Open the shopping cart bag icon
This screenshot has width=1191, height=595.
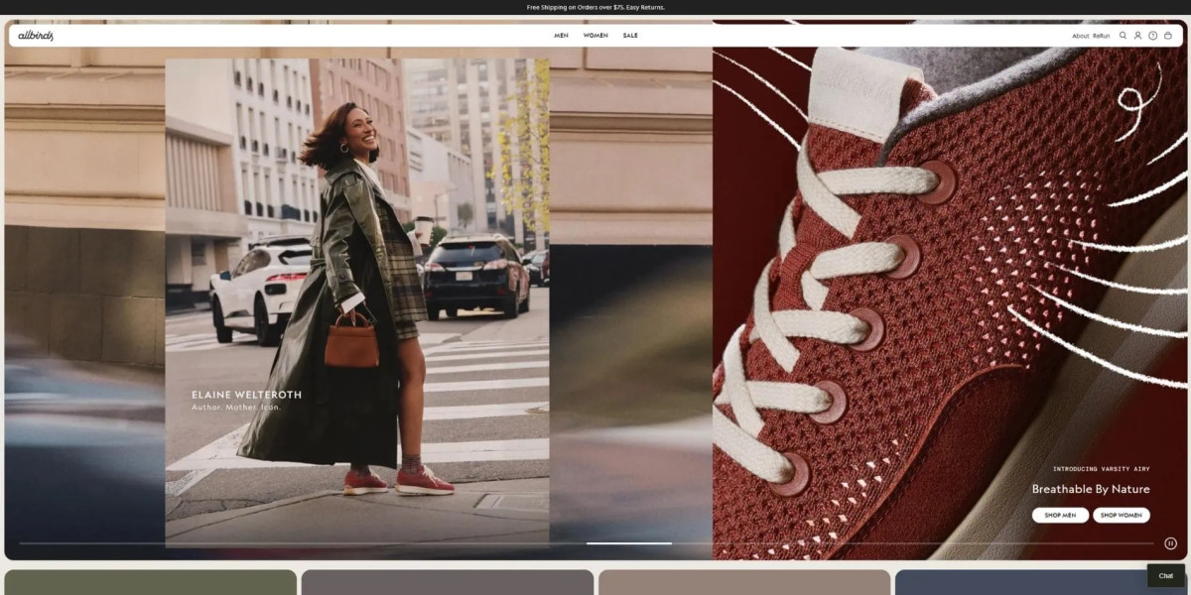(1167, 36)
